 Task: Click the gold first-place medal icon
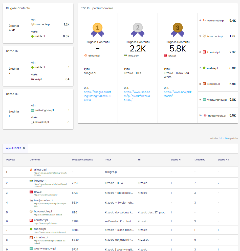tap(98, 30)
